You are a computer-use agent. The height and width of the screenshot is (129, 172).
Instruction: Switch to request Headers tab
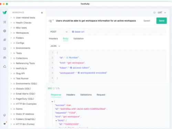[53, 39]
